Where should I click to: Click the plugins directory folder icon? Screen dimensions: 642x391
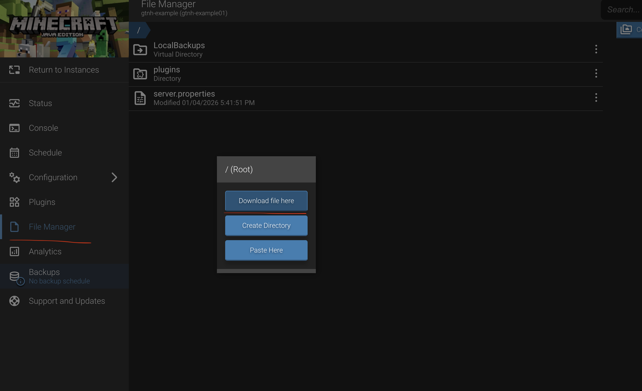[140, 74]
